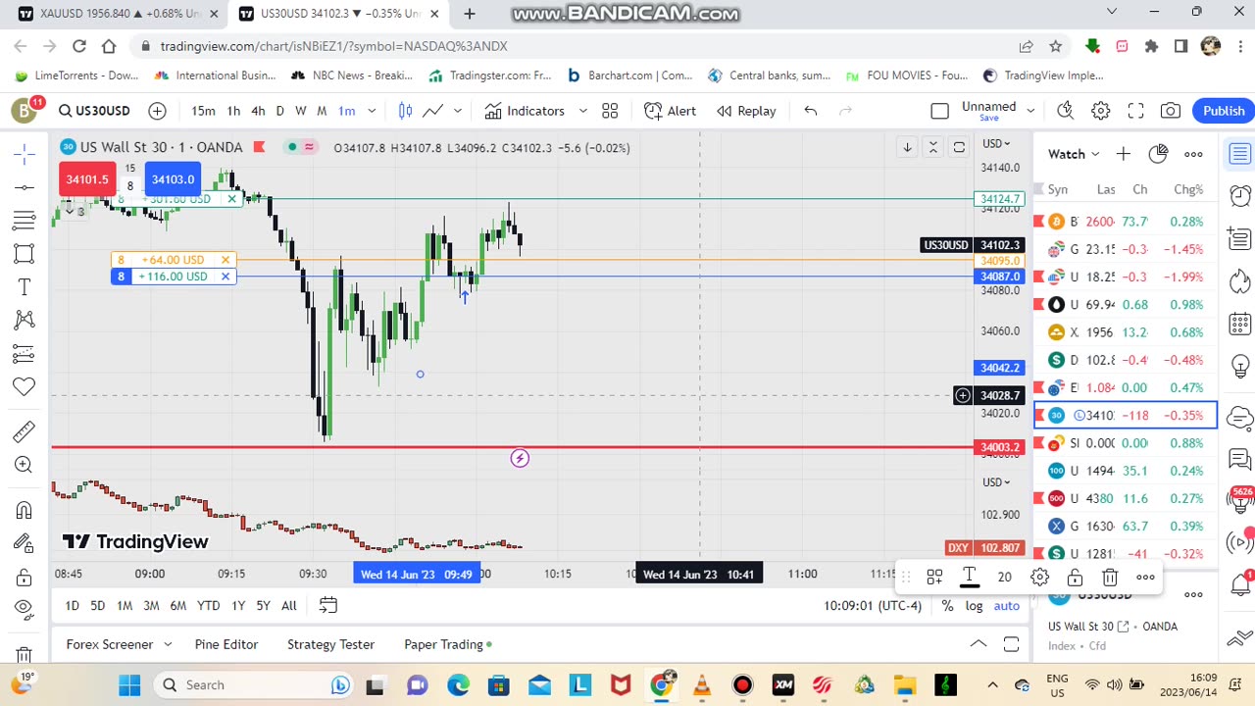Image resolution: width=1255 pixels, height=706 pixels.
Task: Toggle magnet mode in left toolbar
Action: (25, 510)
